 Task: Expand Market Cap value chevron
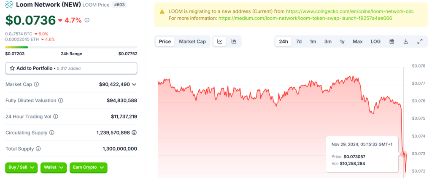click(x=134, y=84)
